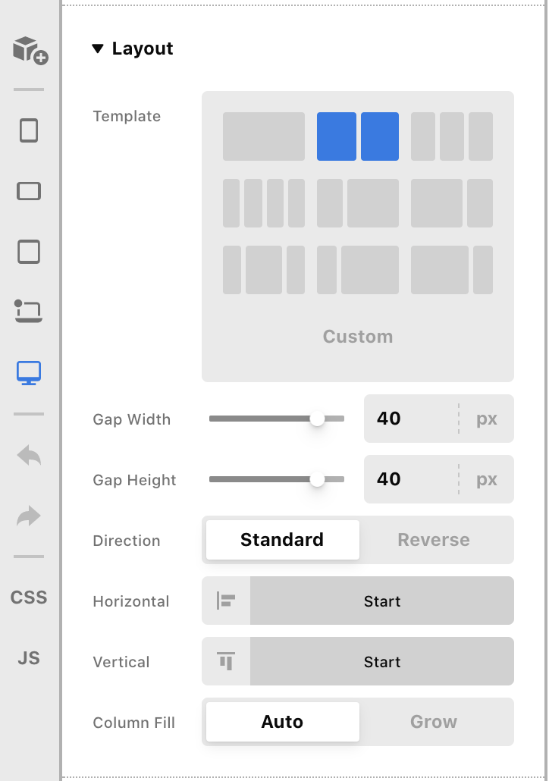Open the JS editor tab
The image size is (549, 781).
(x=29, y=658)
